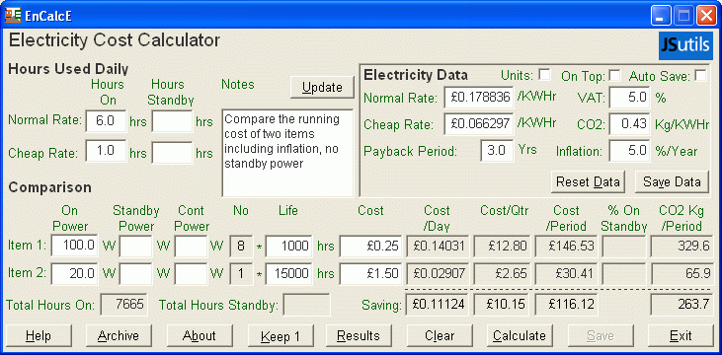Click Item 1 Cost field

click(x=371, y=246)
